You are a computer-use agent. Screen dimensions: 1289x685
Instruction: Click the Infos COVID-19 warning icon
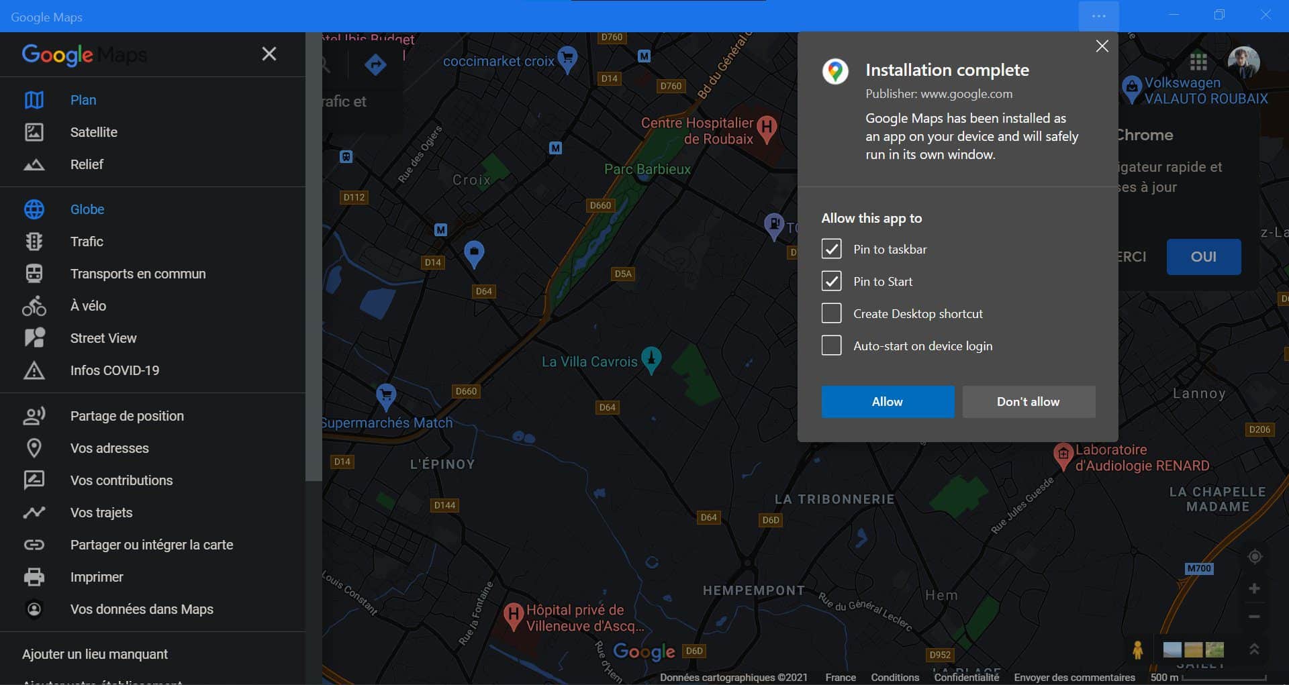click(34, 370)
